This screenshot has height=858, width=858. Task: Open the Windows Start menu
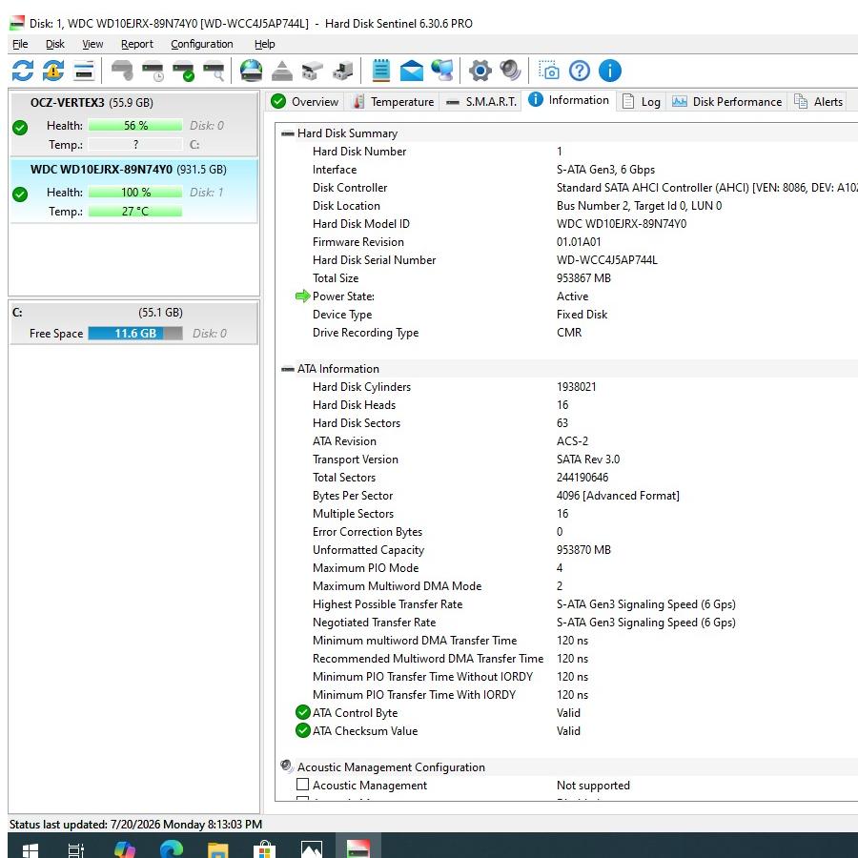[x=31, y=849]
